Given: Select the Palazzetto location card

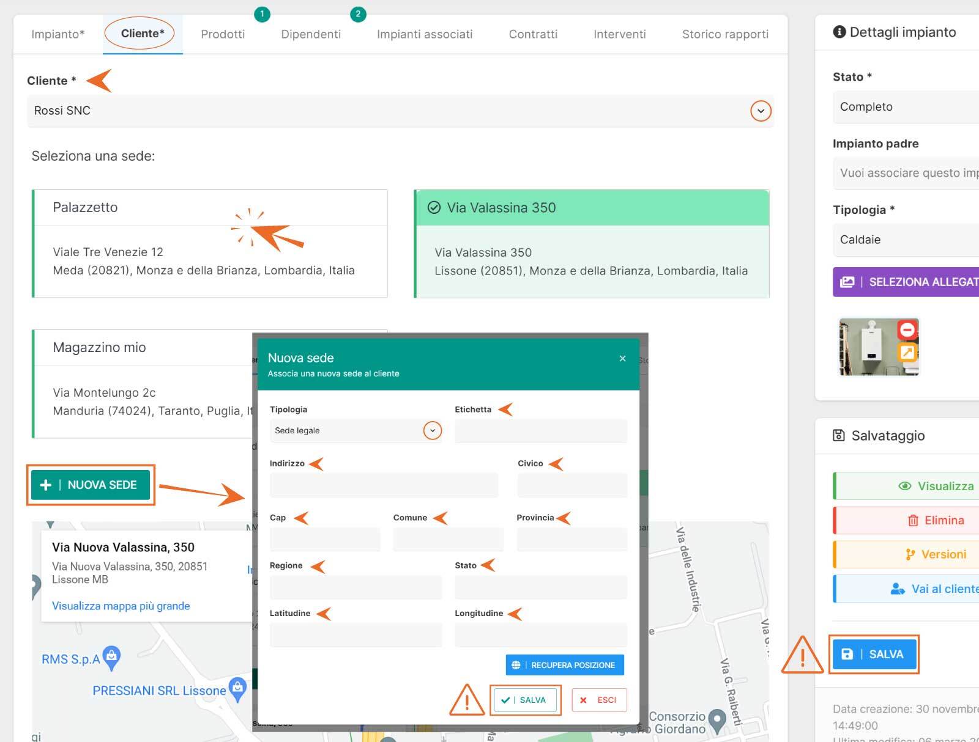Looking at the screenshot, I should pyautogui.click(x=210, y=243).
